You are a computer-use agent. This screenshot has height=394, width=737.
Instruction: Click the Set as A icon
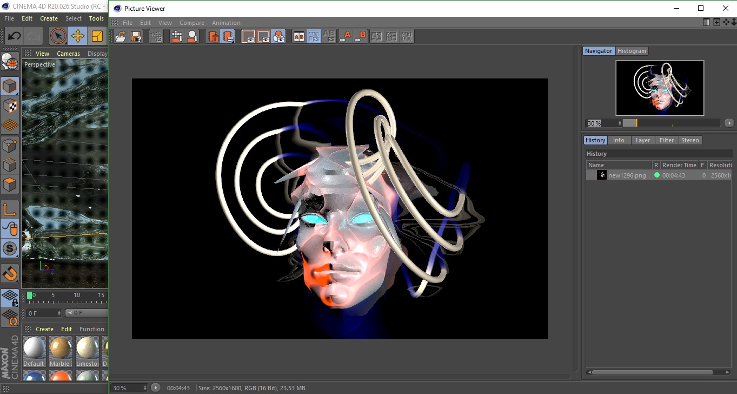click(346, 36)
